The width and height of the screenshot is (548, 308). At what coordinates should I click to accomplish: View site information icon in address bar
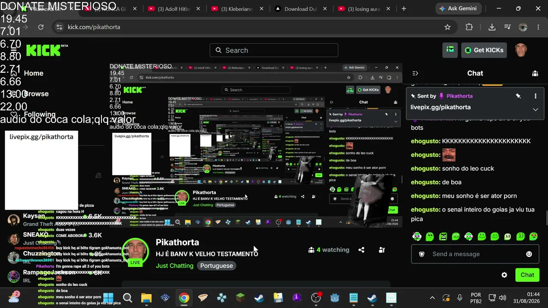point(59,27)
